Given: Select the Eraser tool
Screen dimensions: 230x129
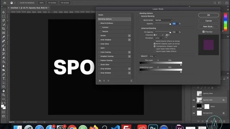Looking at the screenshot, I should pyautogui.click(x=4, y=58).
